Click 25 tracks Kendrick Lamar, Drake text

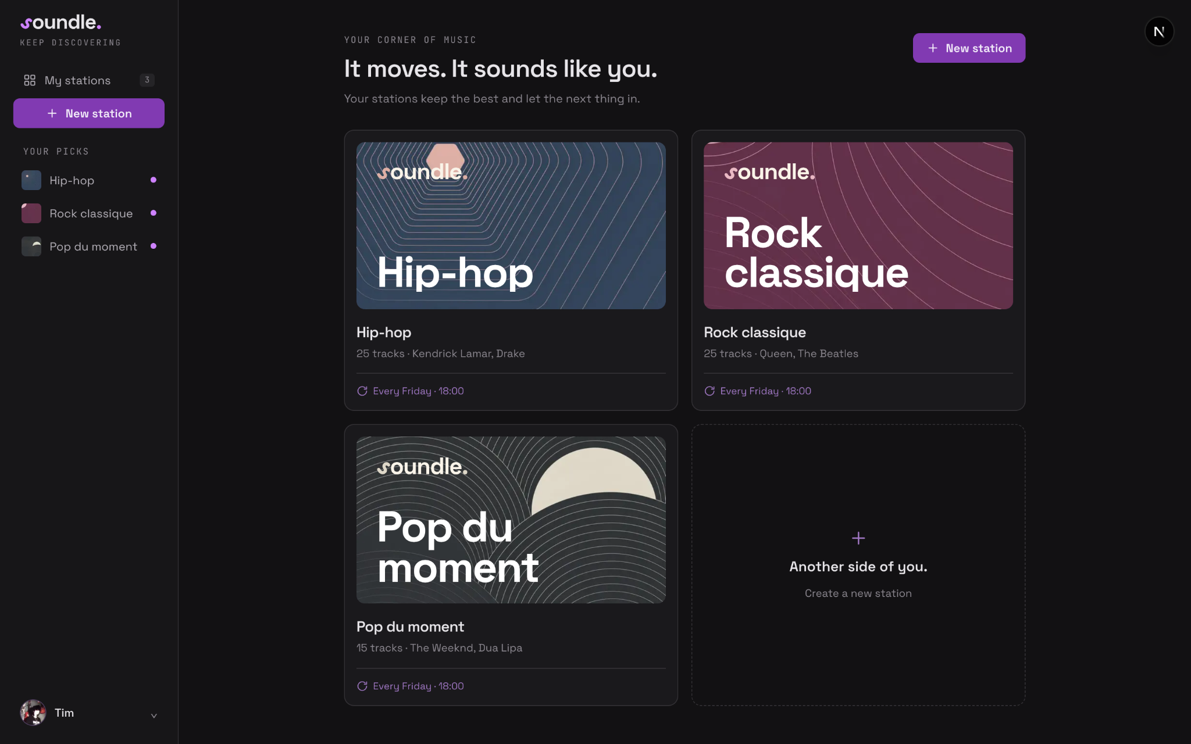point(440,353)
